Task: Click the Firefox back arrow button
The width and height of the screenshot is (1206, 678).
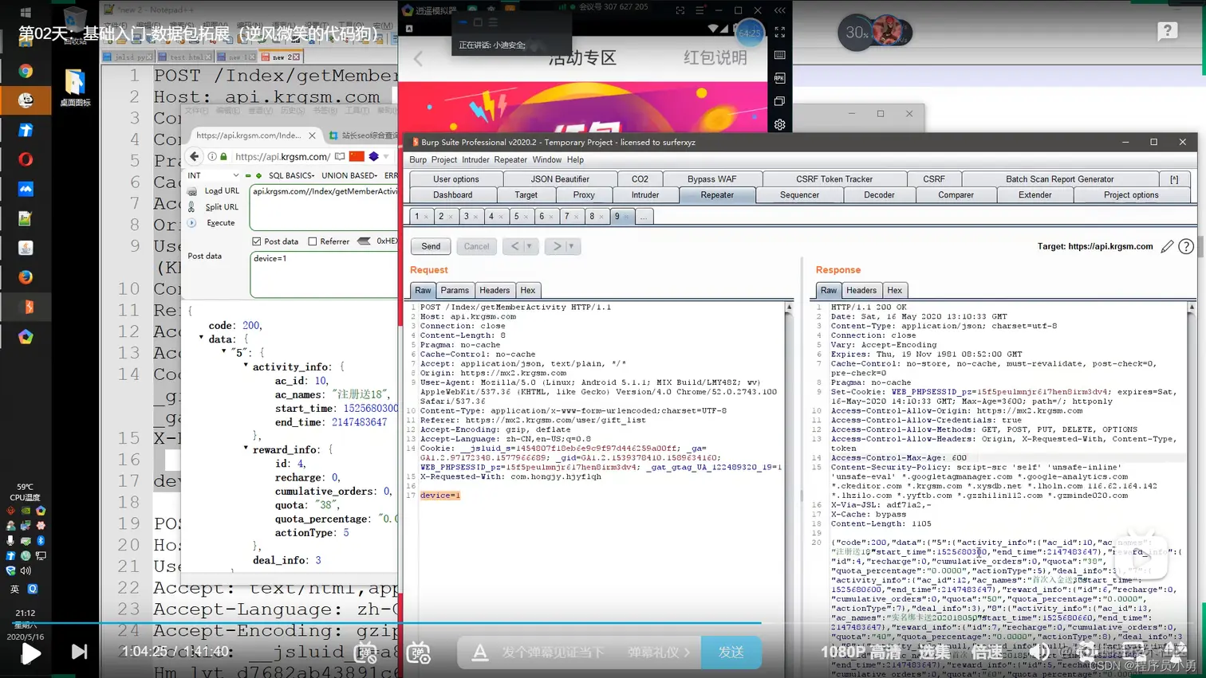Action: pos(194,156)
